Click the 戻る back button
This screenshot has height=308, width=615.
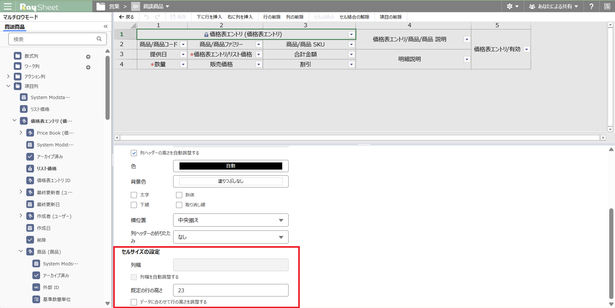[x=126, y=17]
